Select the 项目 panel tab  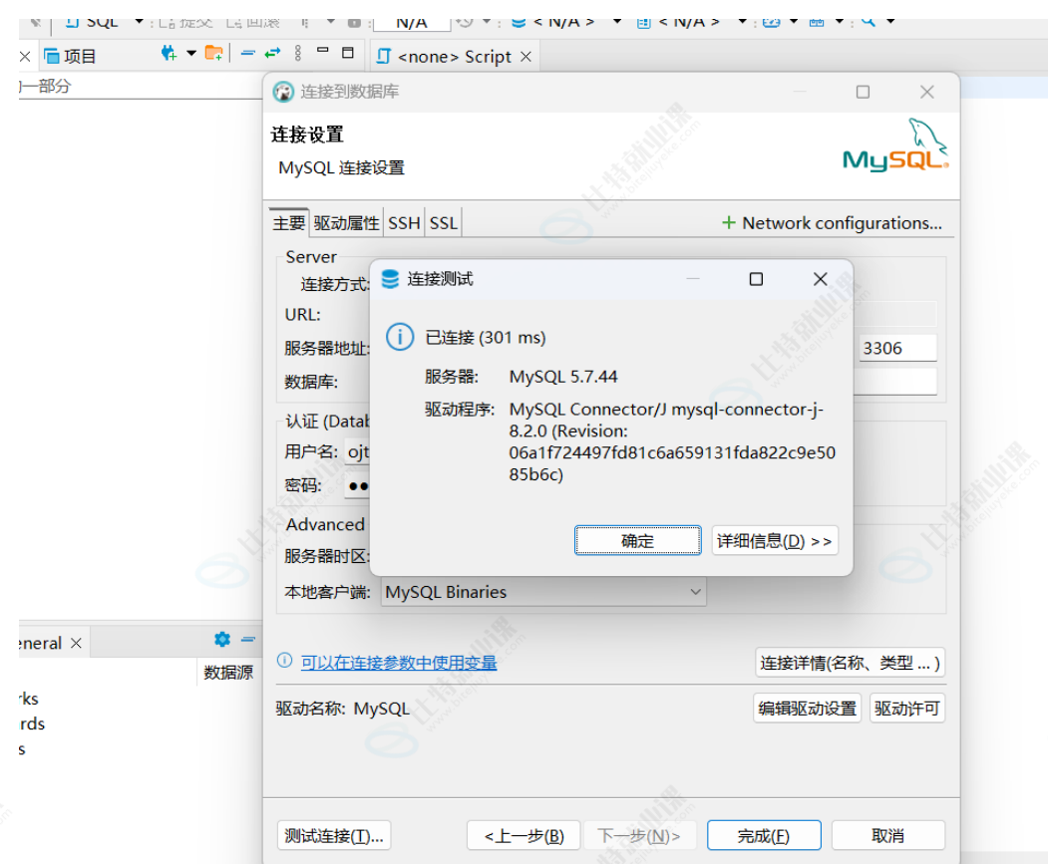click(70, 57)
